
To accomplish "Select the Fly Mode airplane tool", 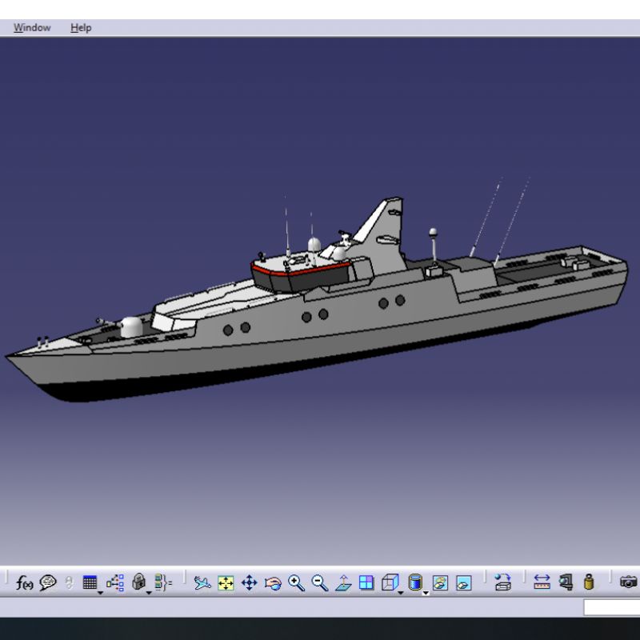I will [x=202, y=582].
